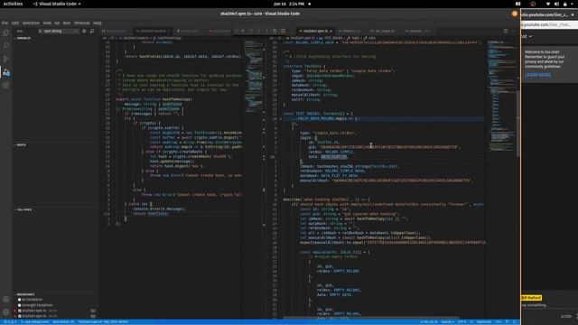
Task: Toggle the second sha256v1.spec.ts breakpoint checkbox
Action: point(20,316)
